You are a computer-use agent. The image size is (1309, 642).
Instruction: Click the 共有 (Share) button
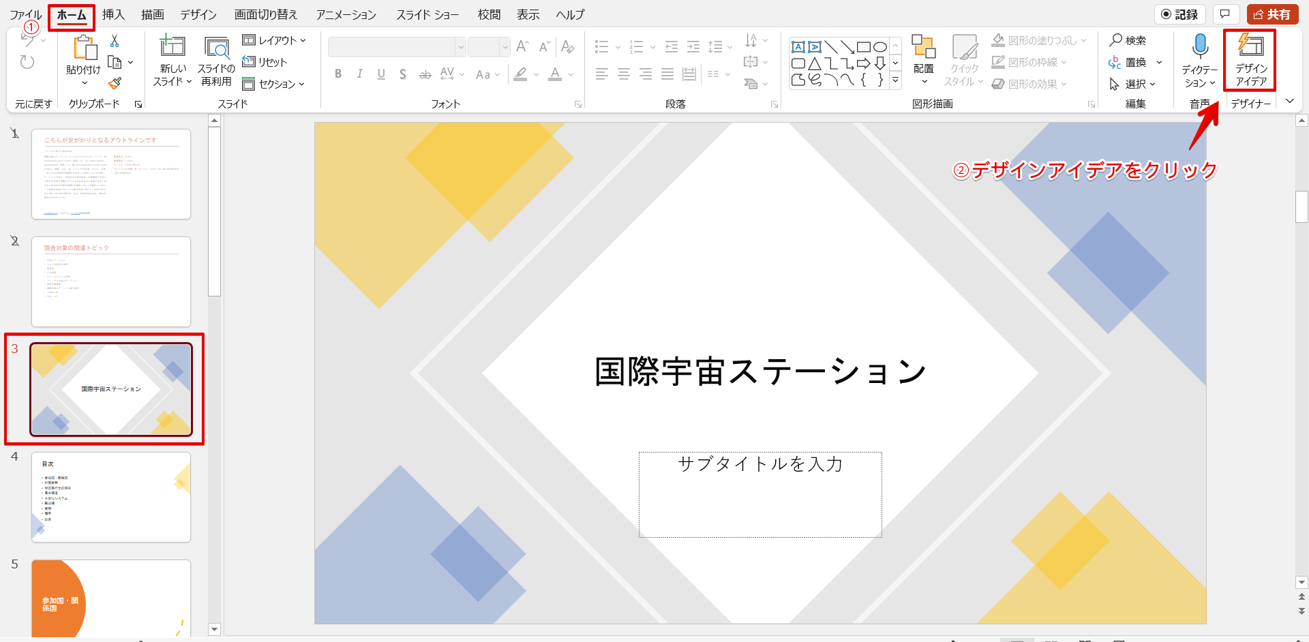click(1273, 14)
